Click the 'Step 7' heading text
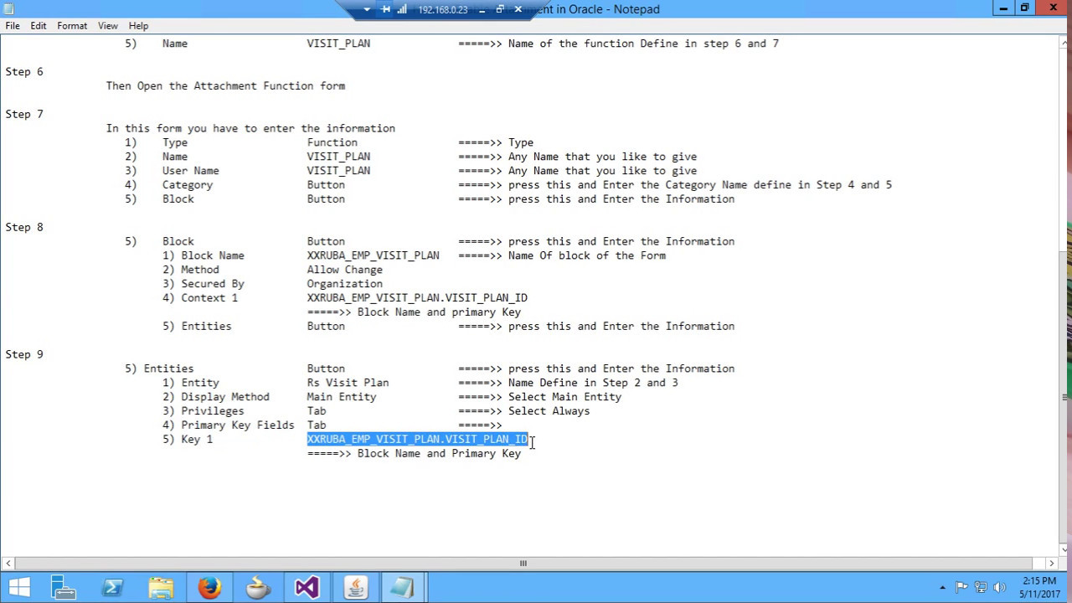The image size is (1072, 603). coord(24,114)
